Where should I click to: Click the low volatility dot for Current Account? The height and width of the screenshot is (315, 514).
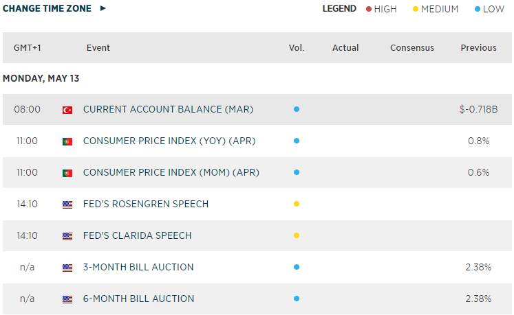tap(297, 109)
